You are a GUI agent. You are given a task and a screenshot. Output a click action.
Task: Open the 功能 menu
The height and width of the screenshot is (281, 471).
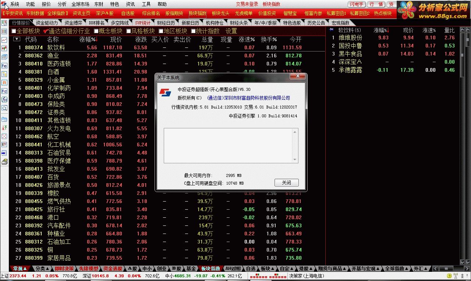(31, 4)
